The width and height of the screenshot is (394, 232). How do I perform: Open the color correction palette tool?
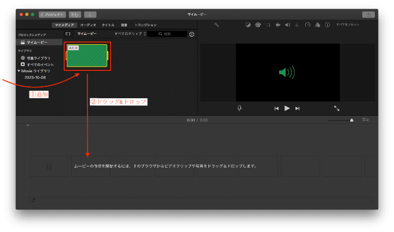258,25
